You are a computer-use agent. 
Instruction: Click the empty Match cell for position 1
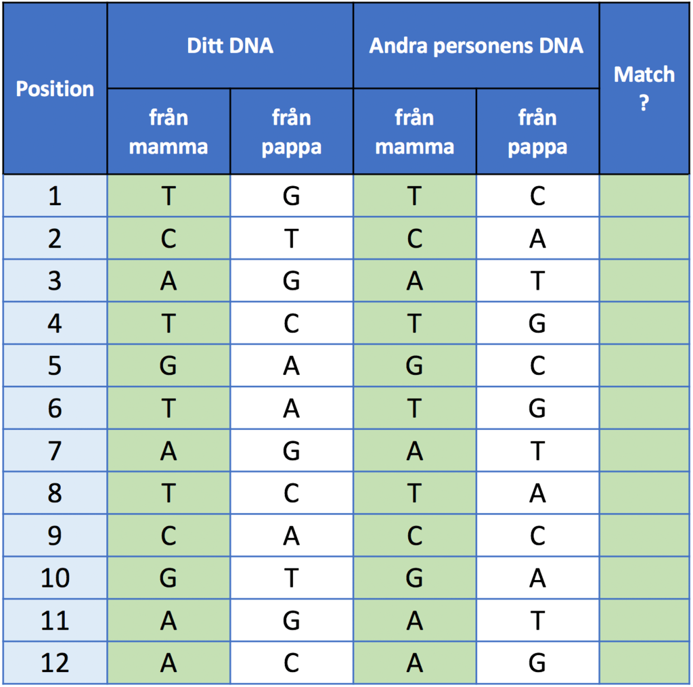click(x=644, y=196)
